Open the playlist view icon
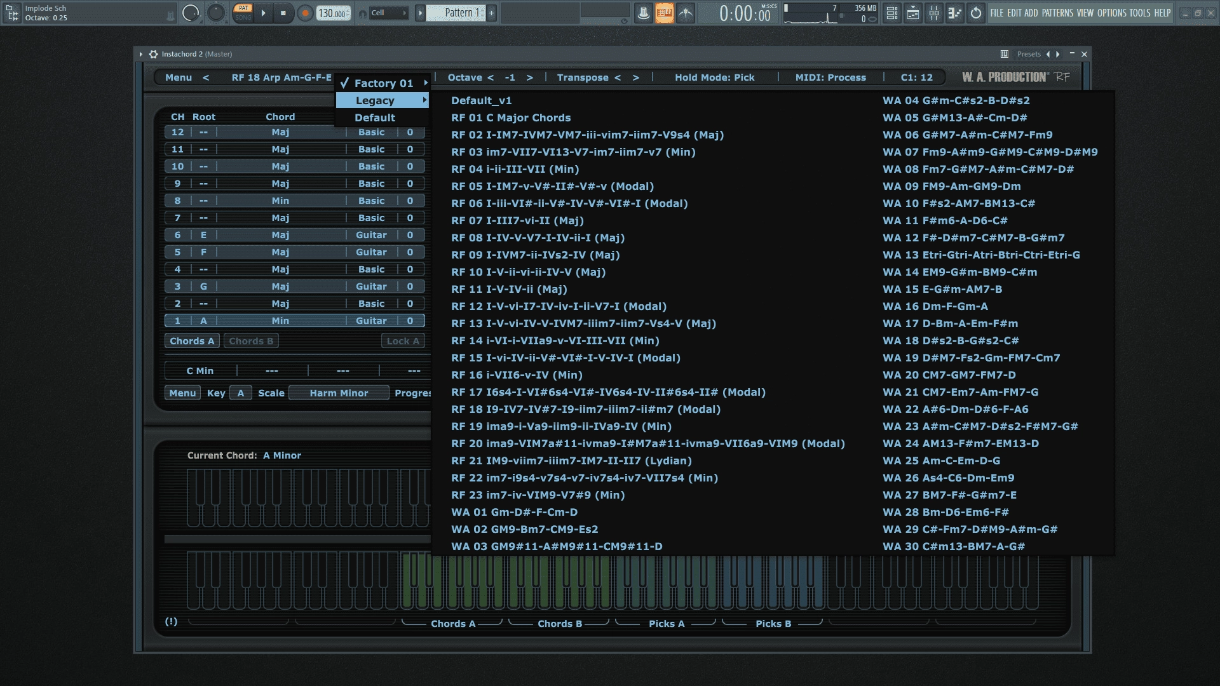Viewport: 1220px width, 686px height. coord(892,13)
